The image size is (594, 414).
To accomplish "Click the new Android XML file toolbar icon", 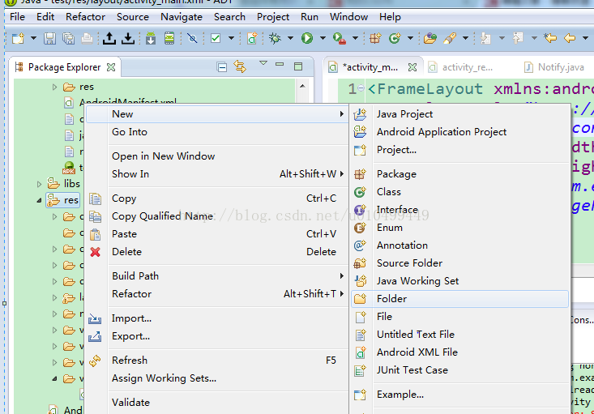I will (x=252, y=38).
